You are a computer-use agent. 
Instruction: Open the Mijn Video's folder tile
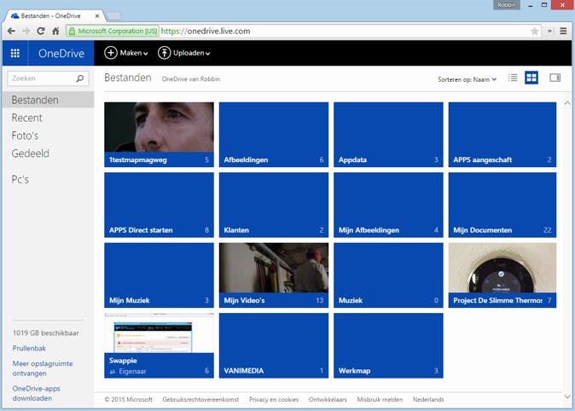tap(273, 275)
